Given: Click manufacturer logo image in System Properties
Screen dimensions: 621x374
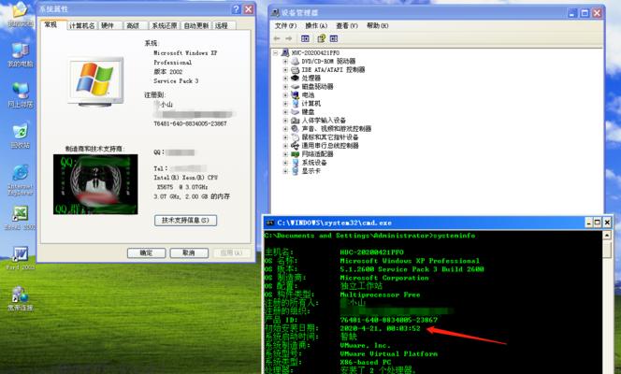Looking at the screenshot, I should pos(95,184).
